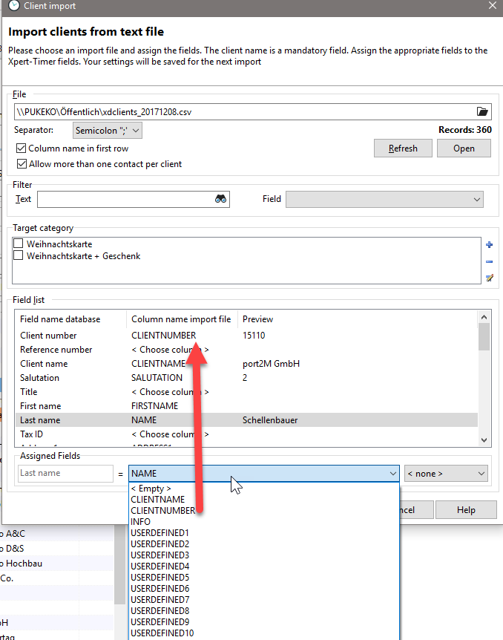The image size is (503, 640).
Task: Check the Weihnachtskarte category checkbox
Action: point(19,244)
